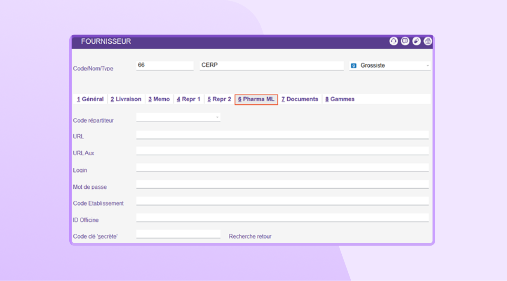Click the blue 'g' Grossiste type icon

(x=354, y=66)
